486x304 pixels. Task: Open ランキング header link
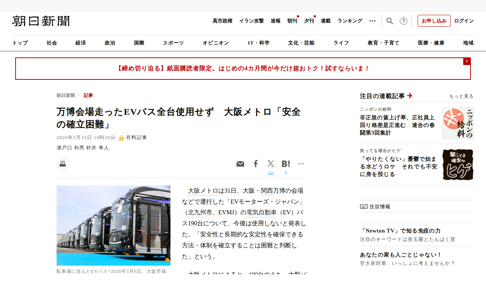coord(350,21)
